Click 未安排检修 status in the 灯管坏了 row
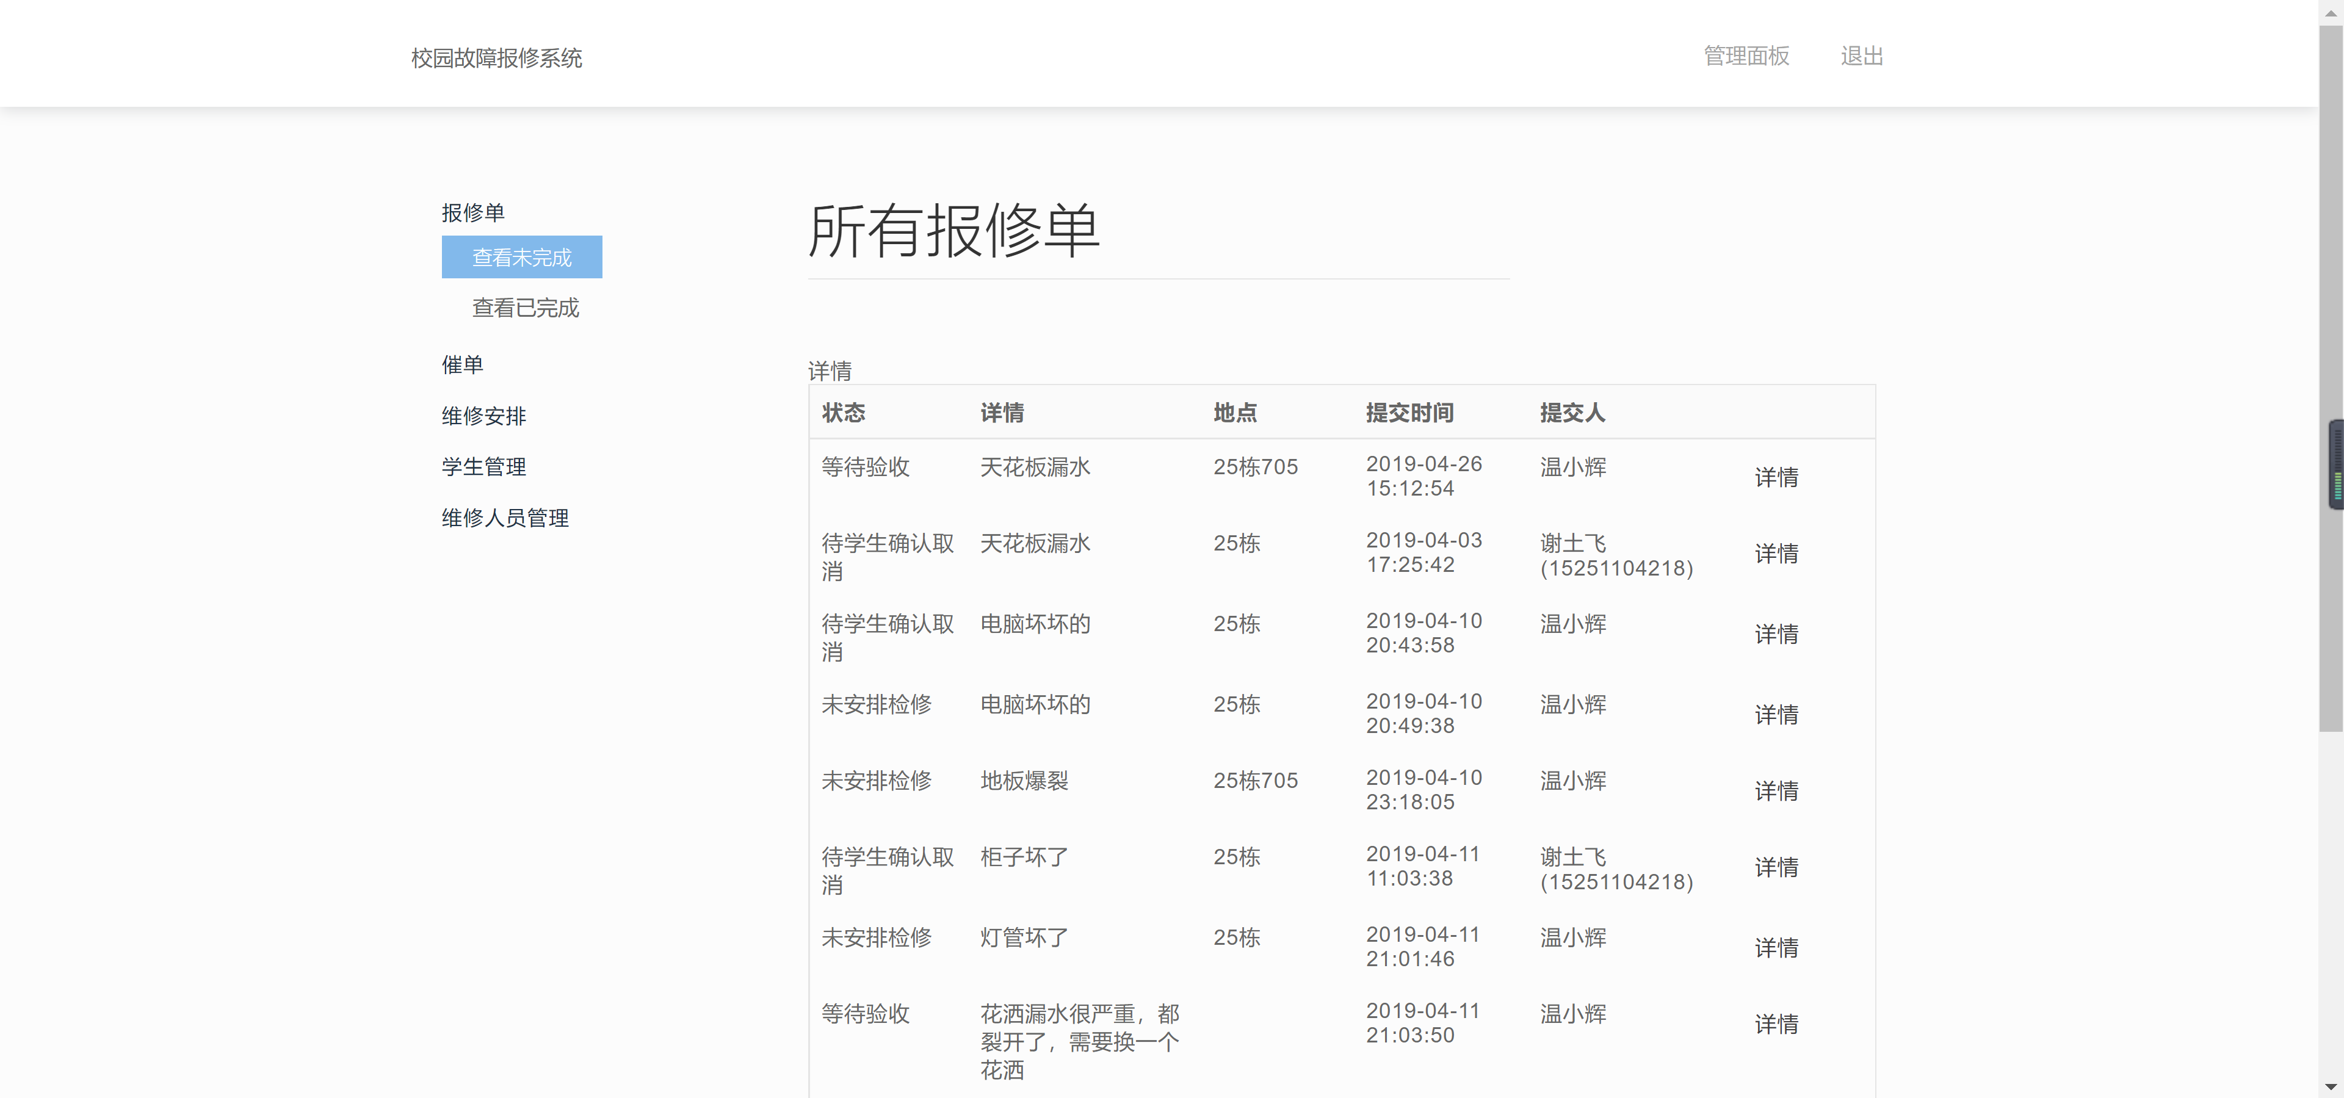The image size is (2344, 1098). point(877,937)
